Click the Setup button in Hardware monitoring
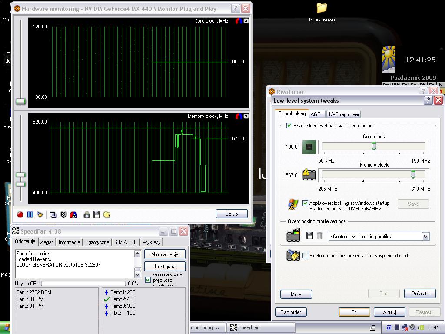Image resolution: width=445 pixels, height=334 pixels. click(x=232, y=214)
